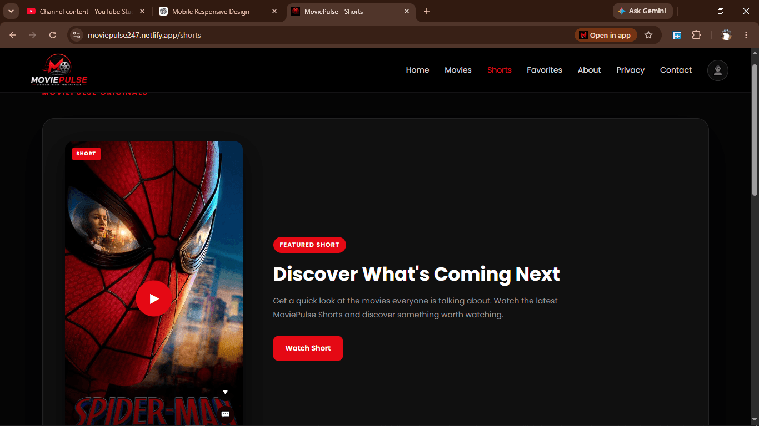Click the Discover What's Coming Next heading
The width and height of the screenshot is (759, 426).
(x=416, y=274)
